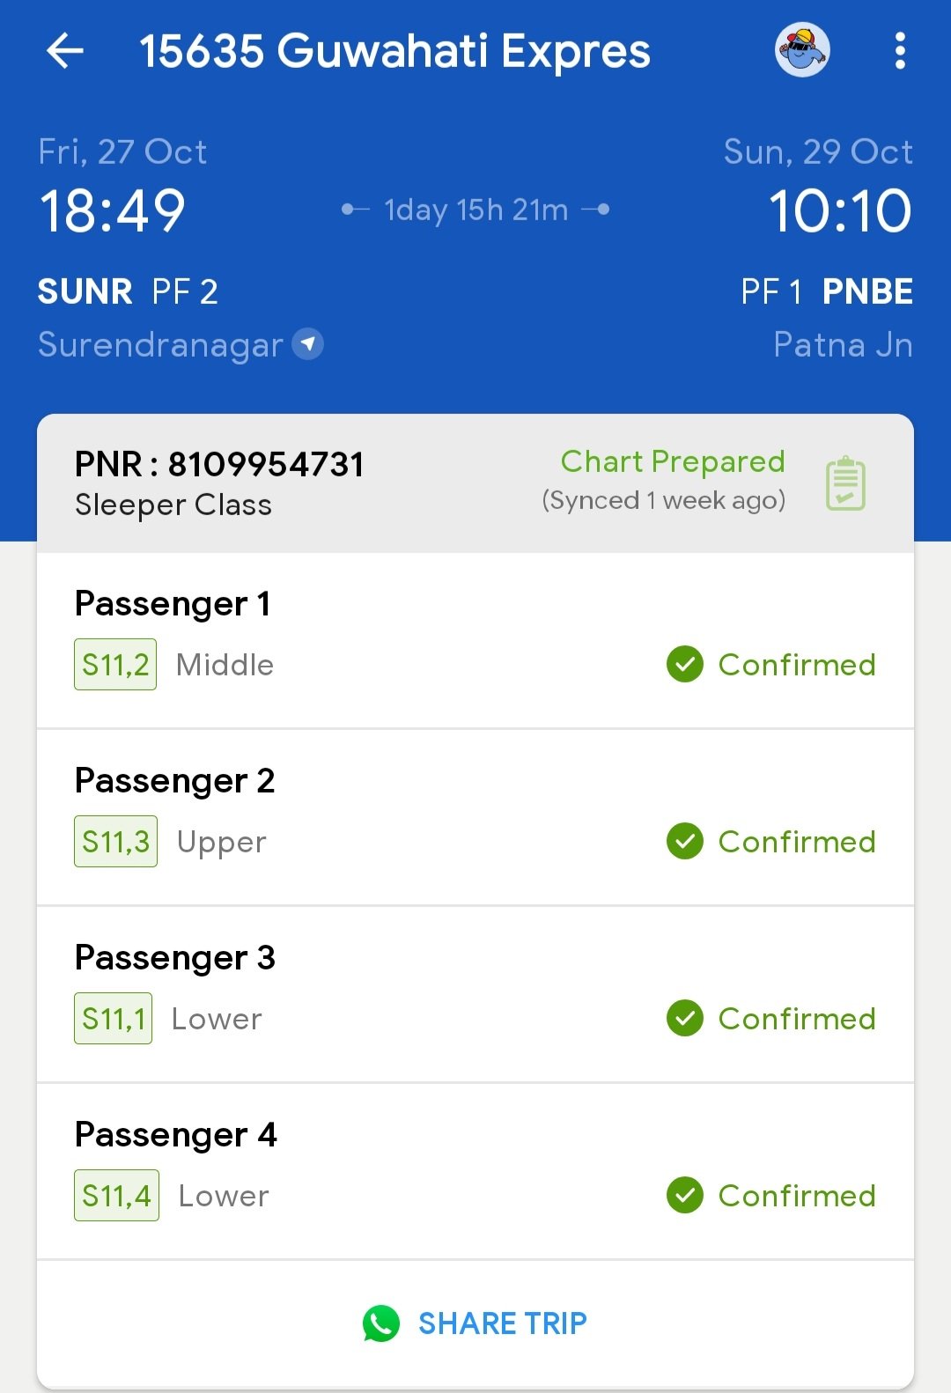Tap the WhatsApp share icon

pyautogui.click(x=381, y=1323)
